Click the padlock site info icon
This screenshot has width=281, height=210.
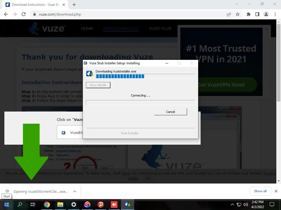pos(35,14)
